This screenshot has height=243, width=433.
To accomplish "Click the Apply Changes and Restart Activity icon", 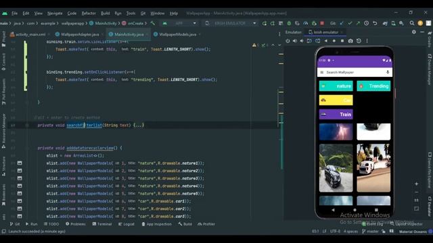I will 272,24.
